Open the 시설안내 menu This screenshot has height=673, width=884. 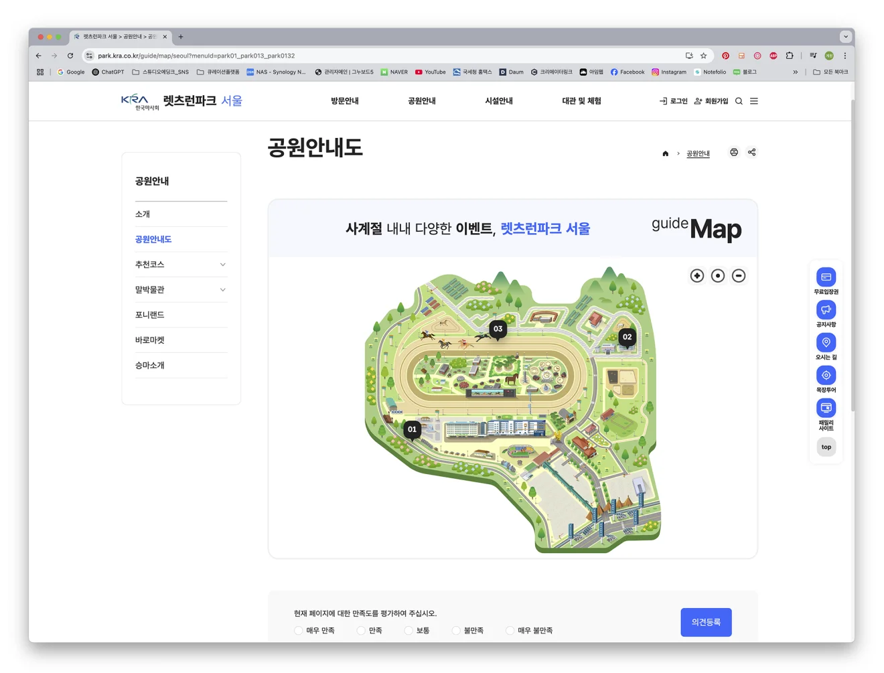pyautogui.click(x=499, y=101)
